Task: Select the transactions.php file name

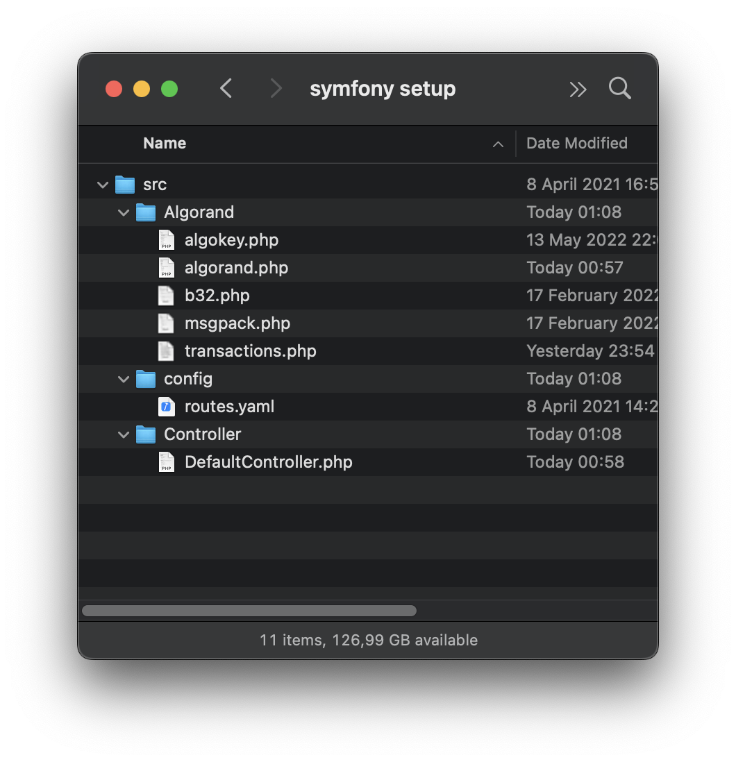Action: tap(251, 351)
